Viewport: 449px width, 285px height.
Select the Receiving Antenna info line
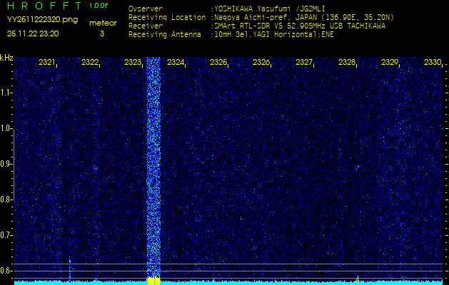click(231, 33)
